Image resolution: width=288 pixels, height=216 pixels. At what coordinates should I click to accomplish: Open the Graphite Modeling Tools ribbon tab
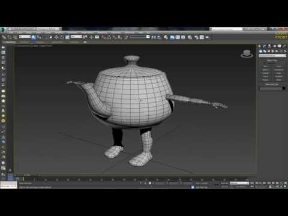[10, 42]
